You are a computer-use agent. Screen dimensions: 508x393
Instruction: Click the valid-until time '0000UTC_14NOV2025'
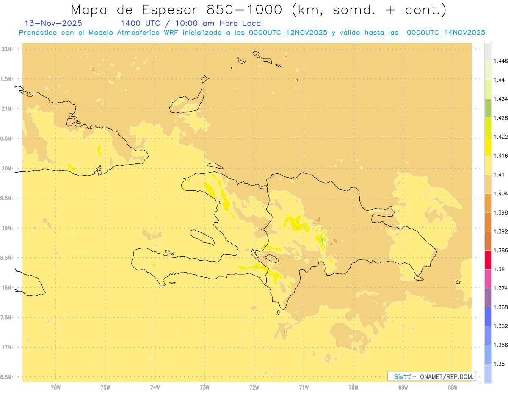[x=446, y=33]
